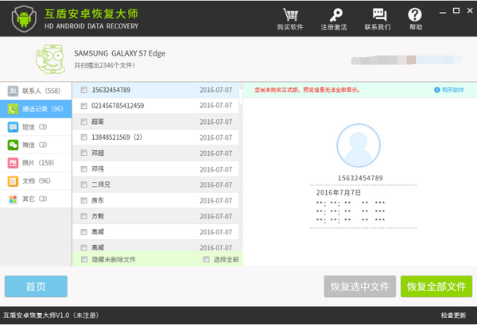Viewport: 477px width, 325px height.
Task: Open the help question mark icon
Action: [415, 14]
